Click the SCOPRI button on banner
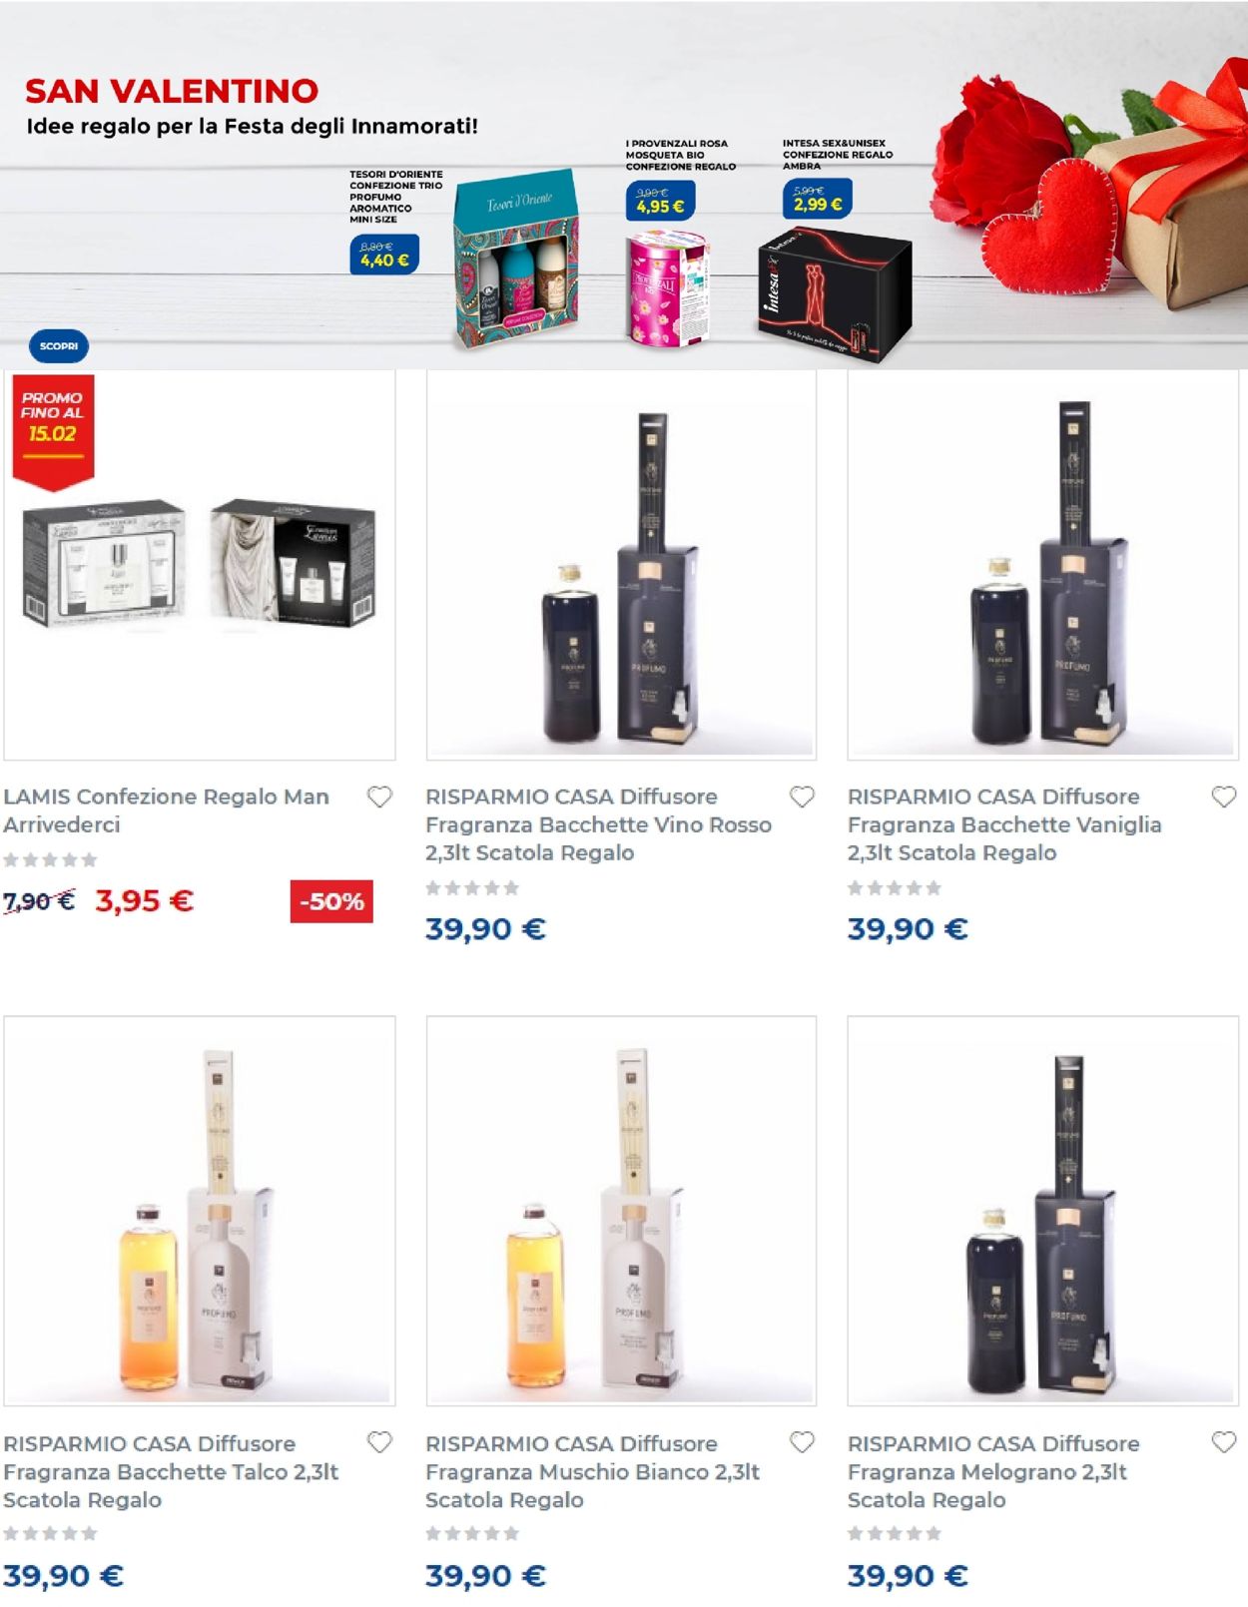The height and width of the screenshot is (1607, 1248). click(x=59, y=346)
